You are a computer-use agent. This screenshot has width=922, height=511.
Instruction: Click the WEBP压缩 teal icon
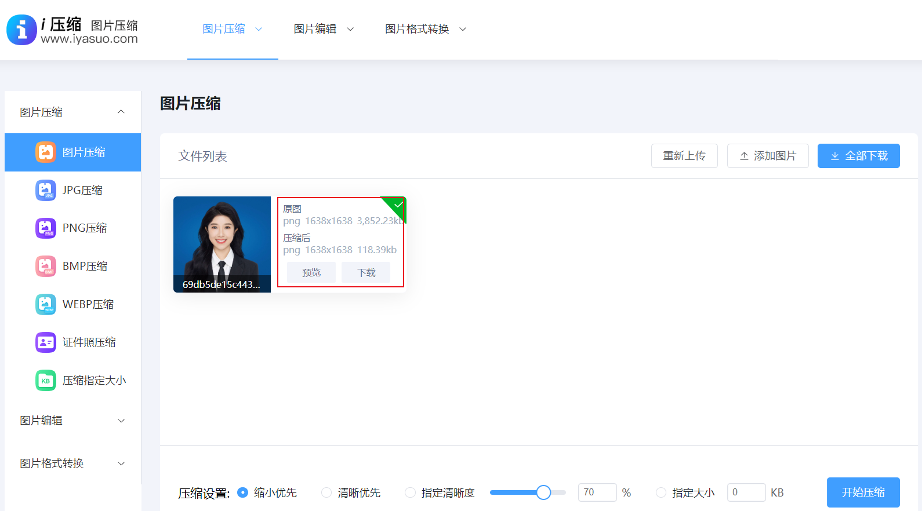coord(46,304)
